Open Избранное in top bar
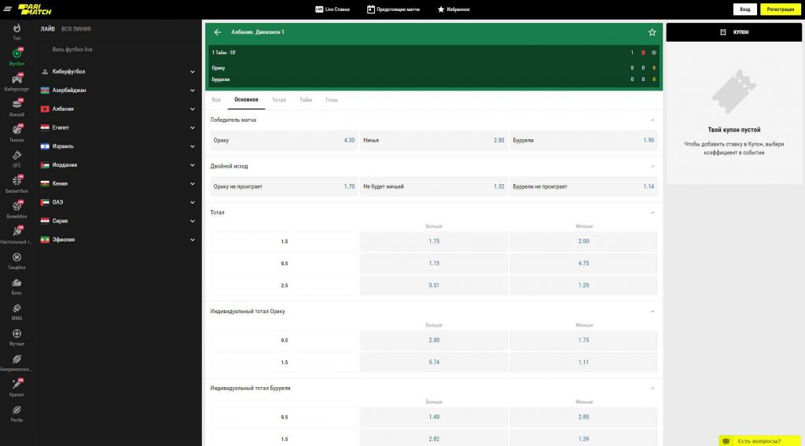The height and width of the screenshot is (446, 805). tap(454, 9)
